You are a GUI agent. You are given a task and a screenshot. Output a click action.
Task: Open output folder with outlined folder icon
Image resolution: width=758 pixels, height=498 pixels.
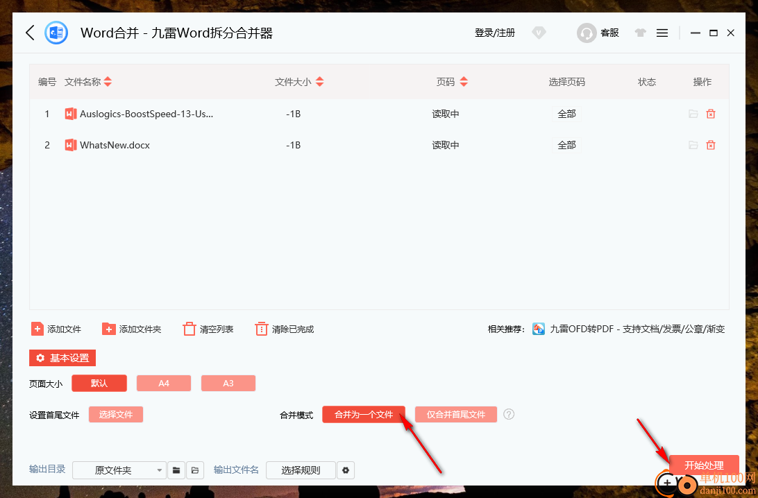tap(195, 470)
